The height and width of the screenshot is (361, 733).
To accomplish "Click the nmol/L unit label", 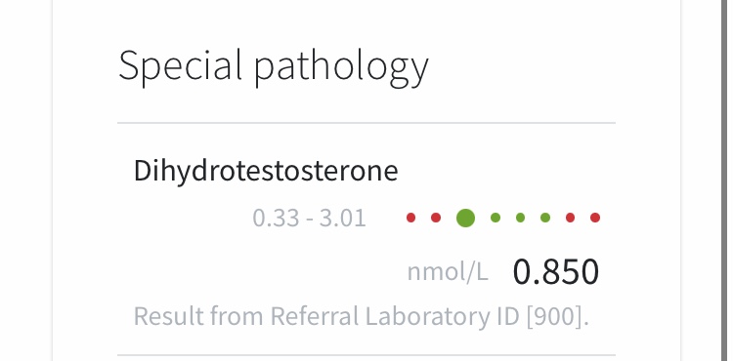I will (x=448, y=272).
